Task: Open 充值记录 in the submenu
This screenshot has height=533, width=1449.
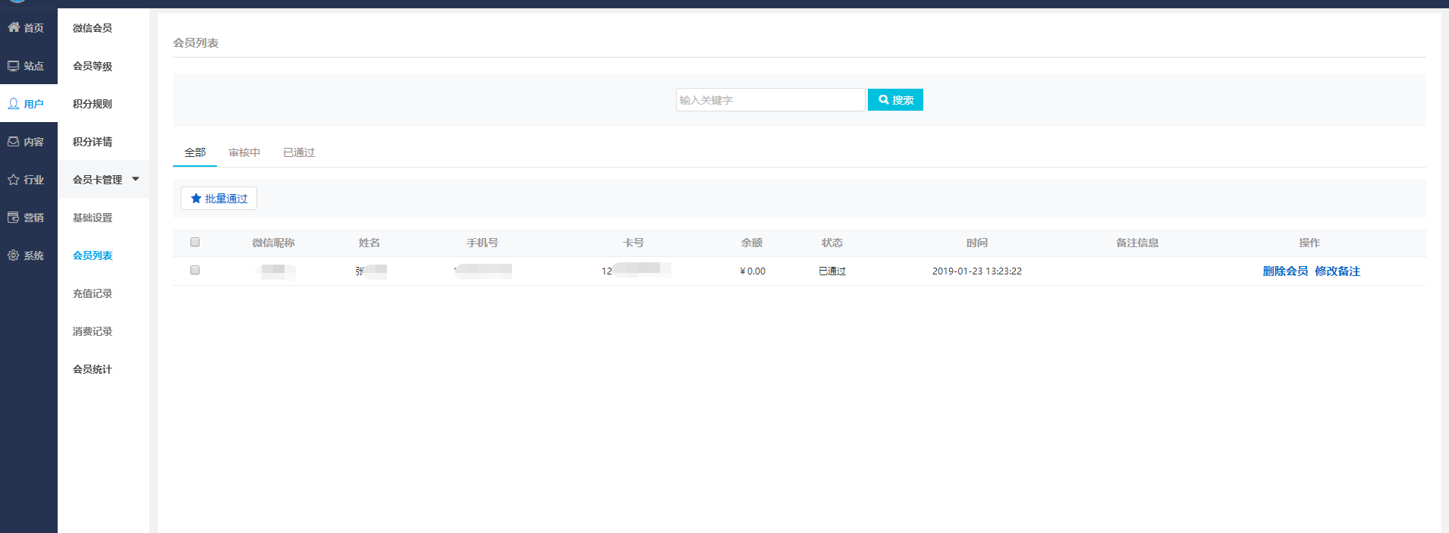Action: point(93,293)
